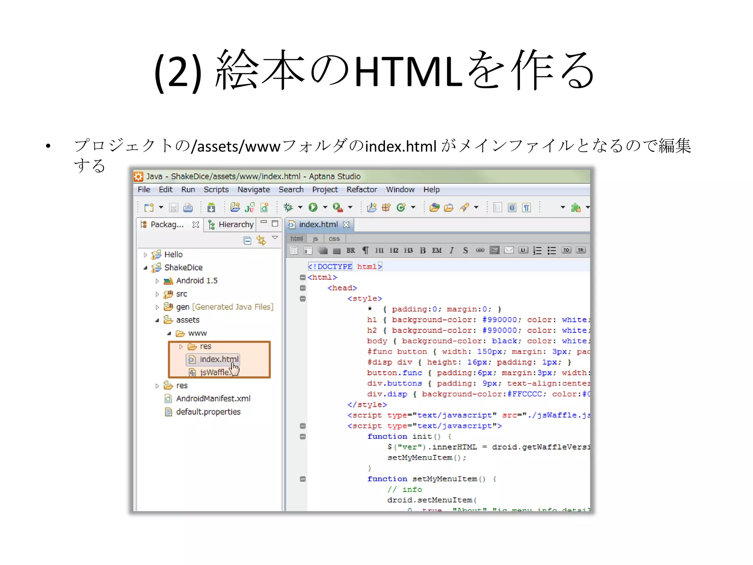
Task: Click the New JUnit test icon
Action: (250, 208)
